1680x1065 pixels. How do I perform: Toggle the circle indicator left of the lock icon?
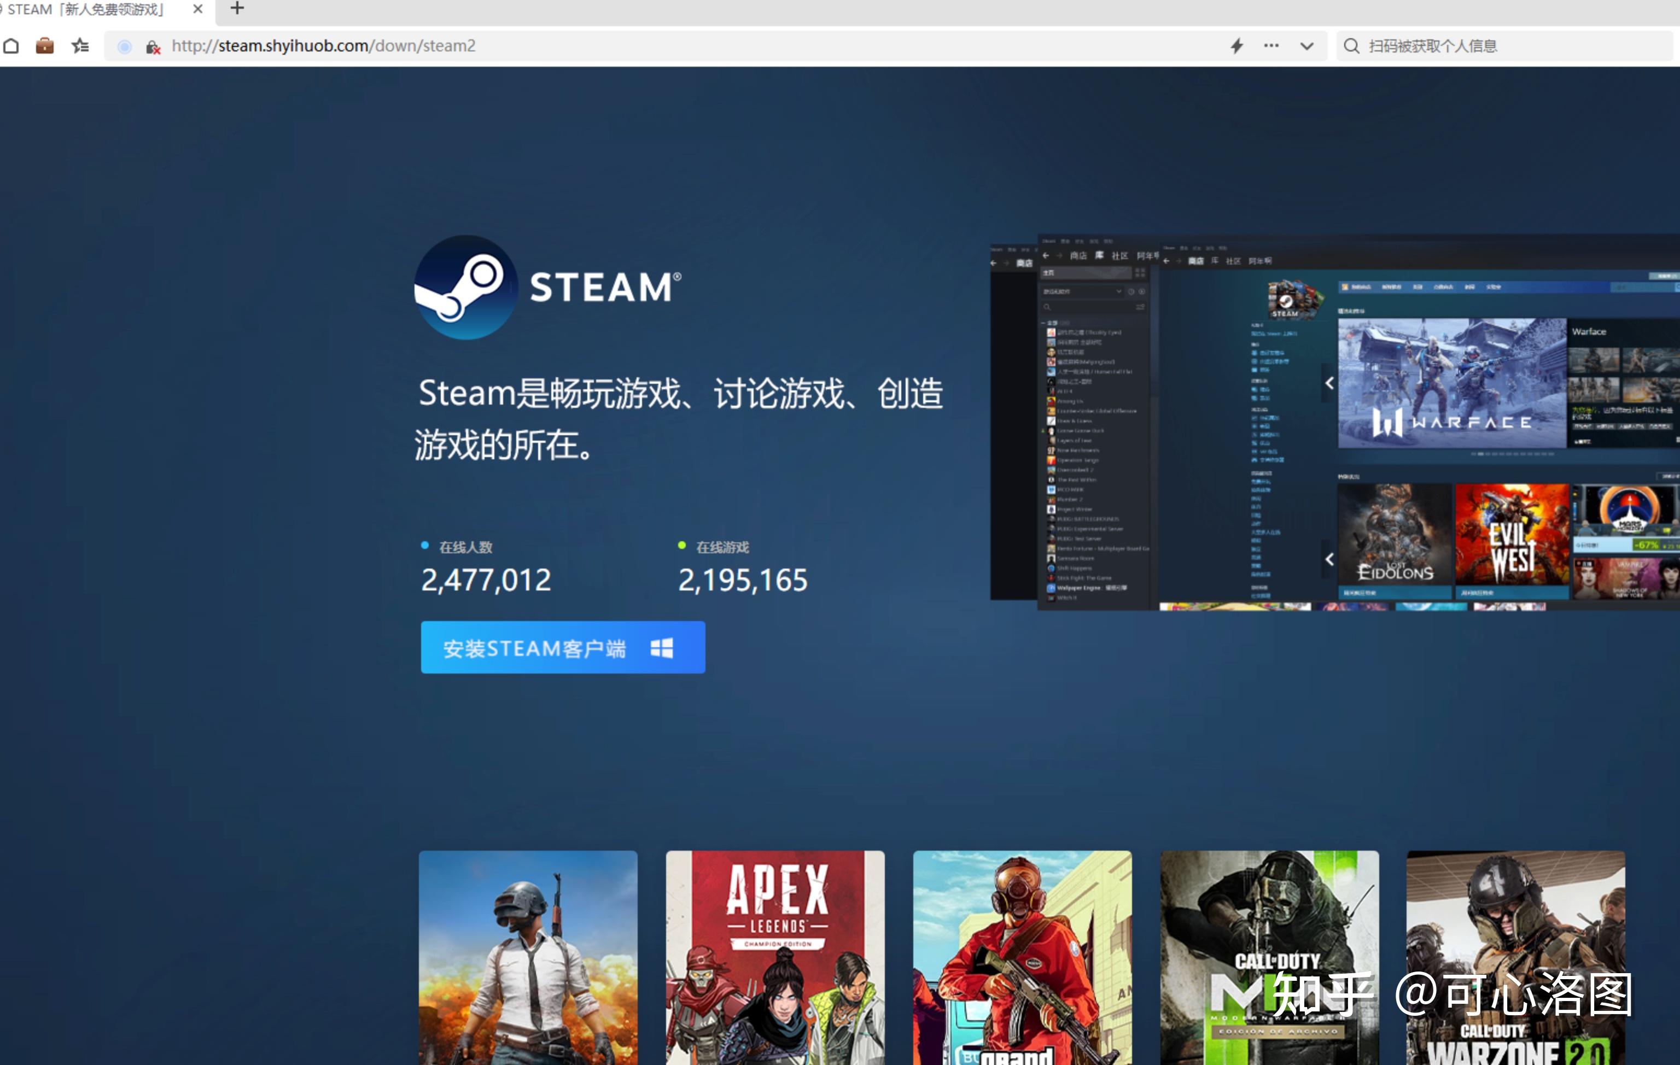(124, 46)
